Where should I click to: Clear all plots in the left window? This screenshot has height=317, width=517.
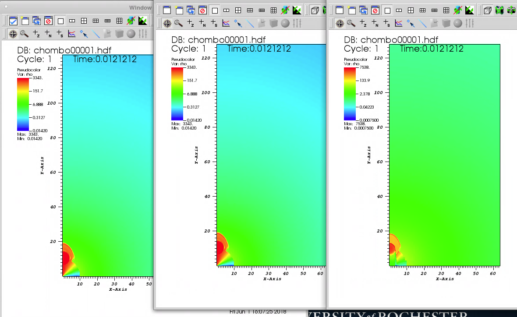(131, 21)
